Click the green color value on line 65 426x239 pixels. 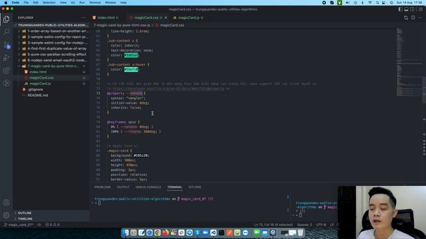click(131, 55)
